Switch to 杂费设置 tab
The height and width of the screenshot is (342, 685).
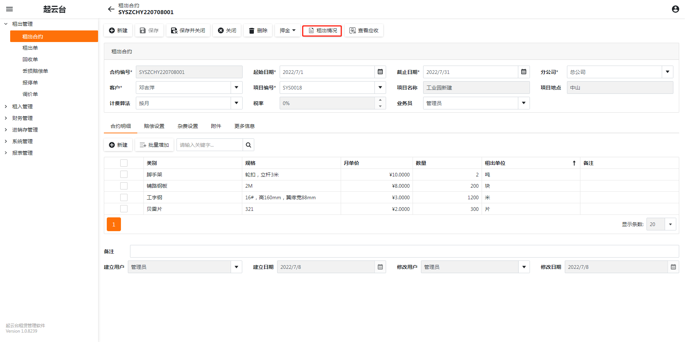tap(188, 126)
